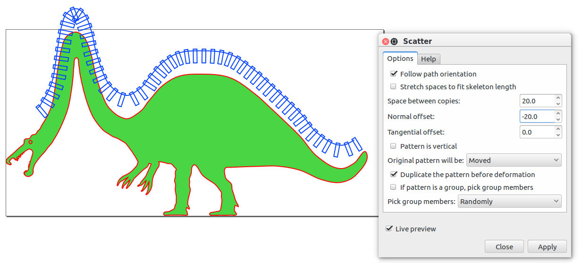
Task: Enable Stretch spaces to fit skeleton length
Action: point(393,87)
